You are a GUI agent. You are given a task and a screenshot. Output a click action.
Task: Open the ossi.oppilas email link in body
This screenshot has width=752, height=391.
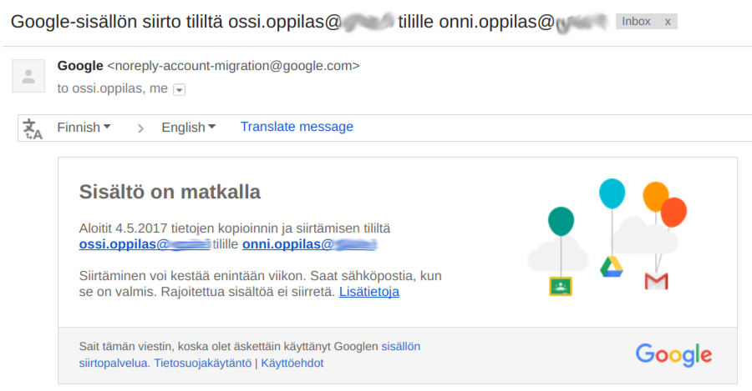[145, 244]
